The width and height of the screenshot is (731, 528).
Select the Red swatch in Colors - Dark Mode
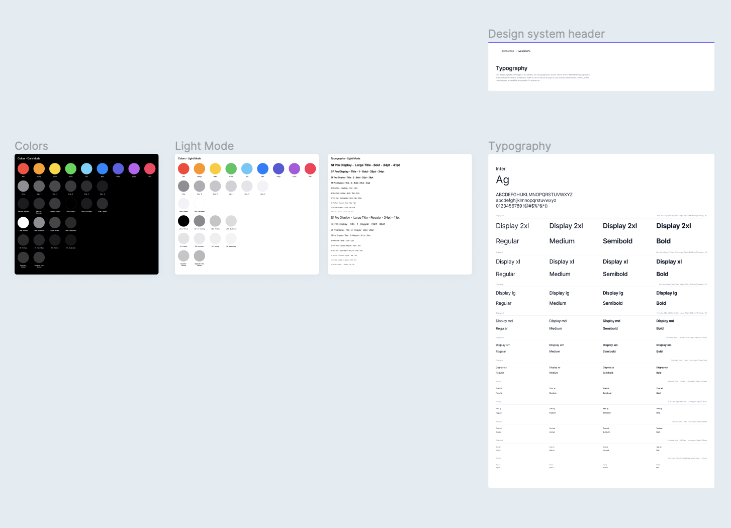point(23,168)
